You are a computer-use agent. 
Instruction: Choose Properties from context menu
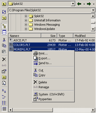(53, 99)
